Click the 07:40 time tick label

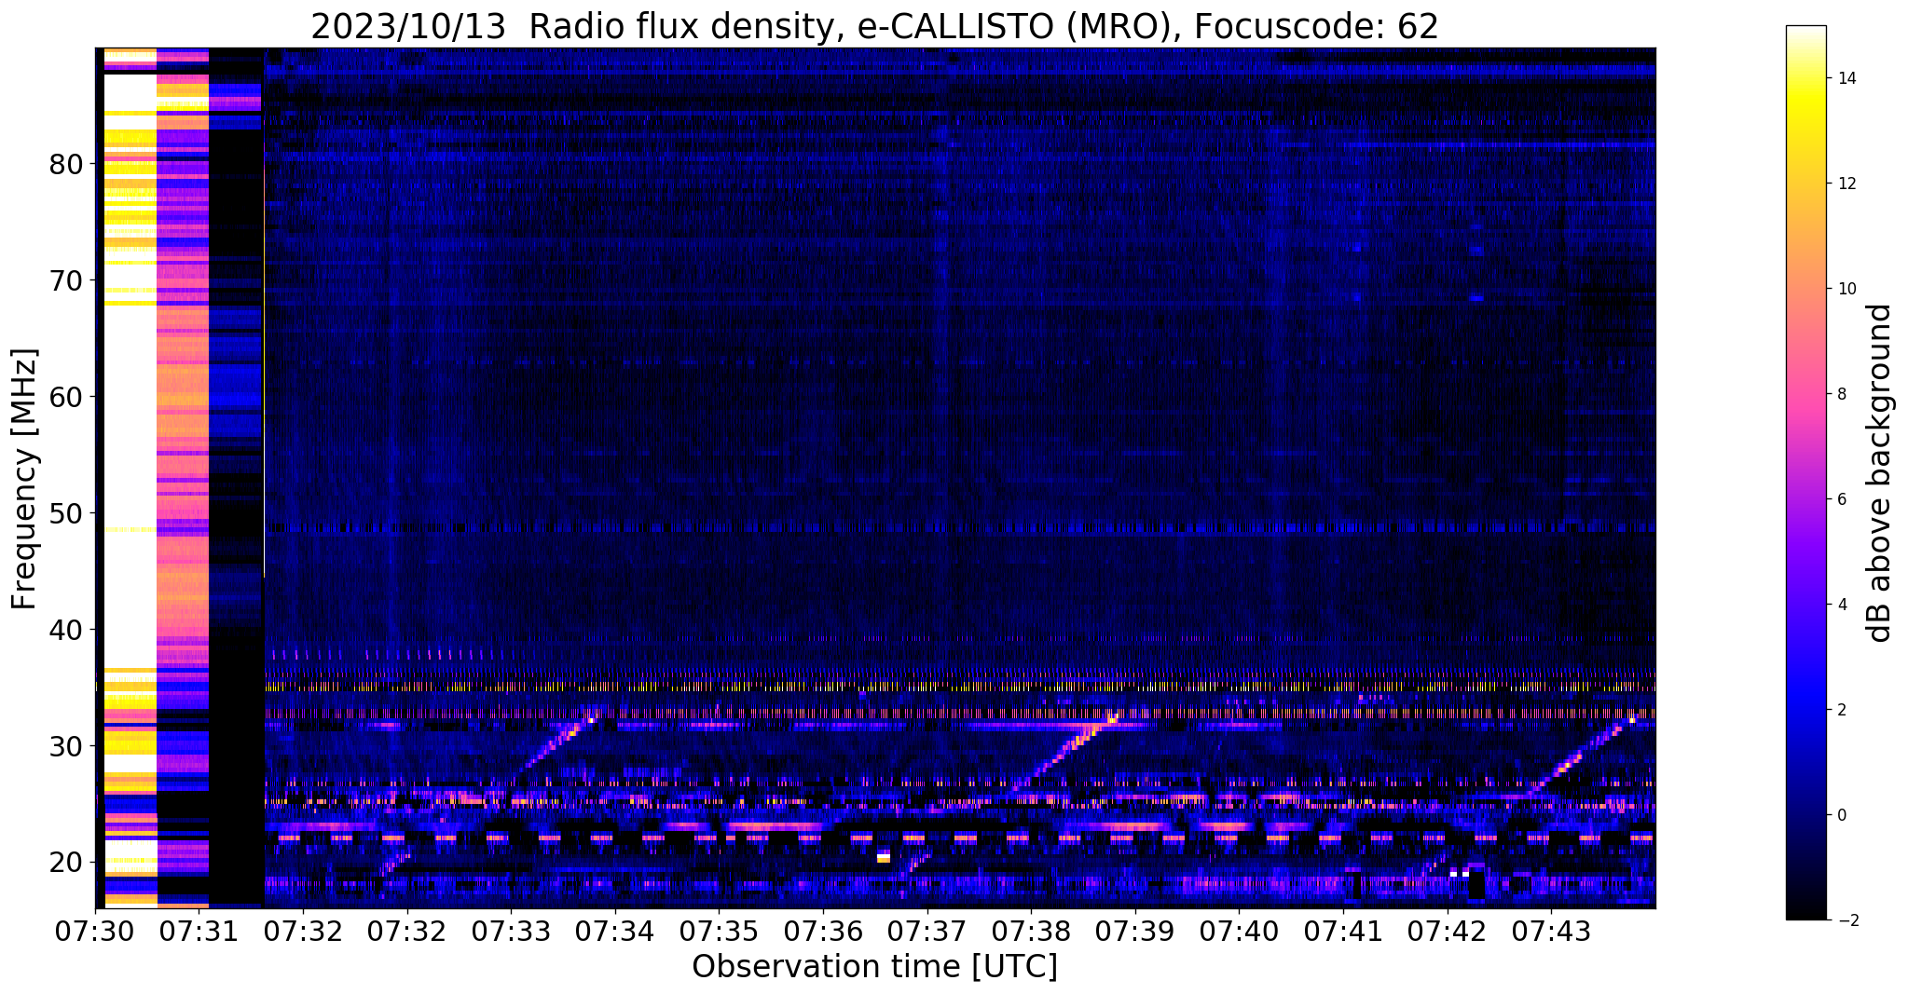pyautogui.click(x=1239, y=931)
